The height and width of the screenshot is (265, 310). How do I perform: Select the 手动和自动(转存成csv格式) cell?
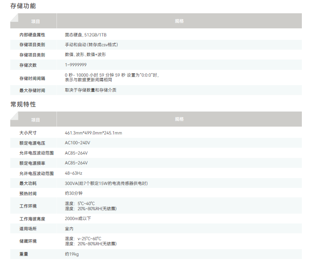click(91, 45)
